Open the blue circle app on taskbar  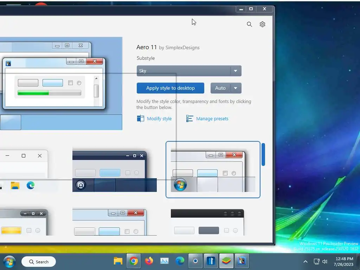195,261
